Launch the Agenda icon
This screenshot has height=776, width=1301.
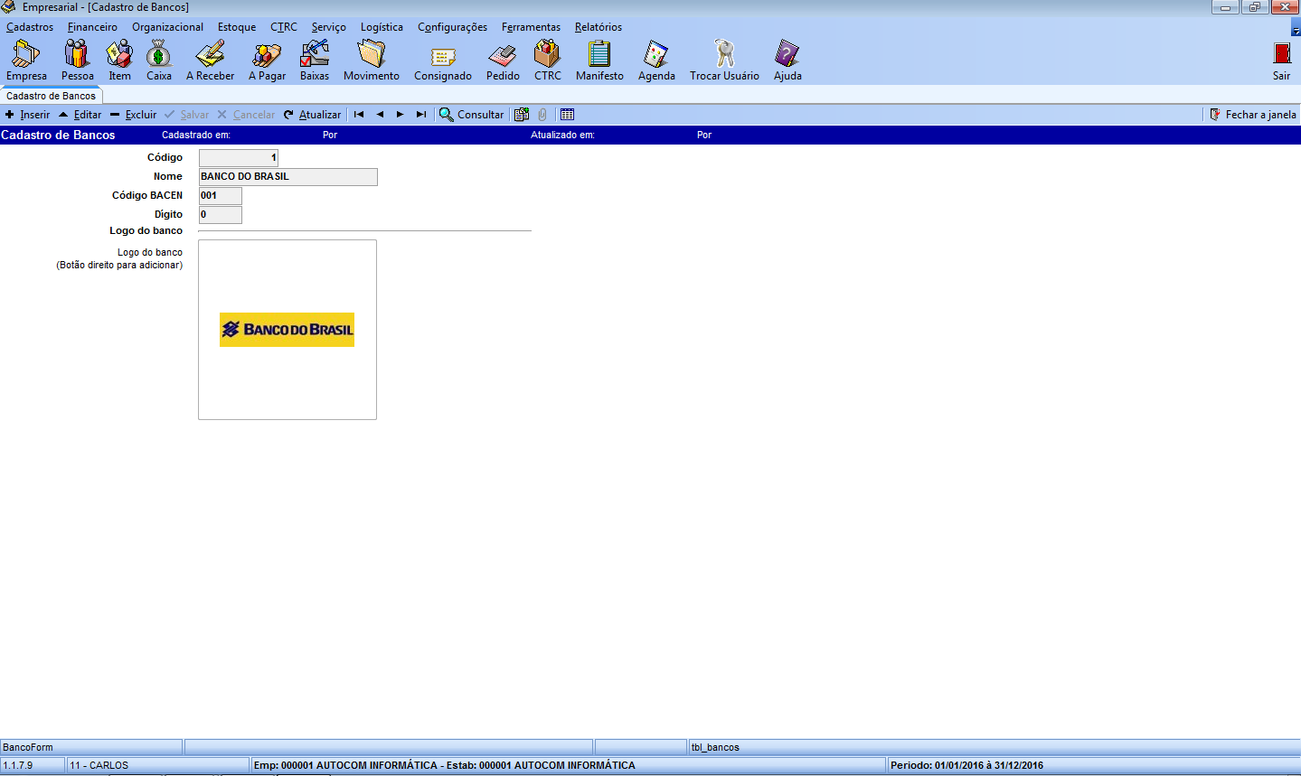(x=656, y=56)
